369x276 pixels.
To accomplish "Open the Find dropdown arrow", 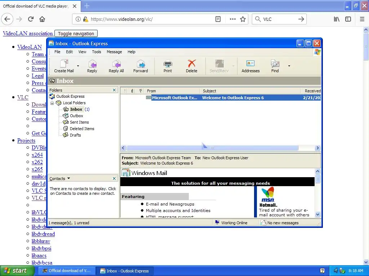I will [x=289, y=66].
